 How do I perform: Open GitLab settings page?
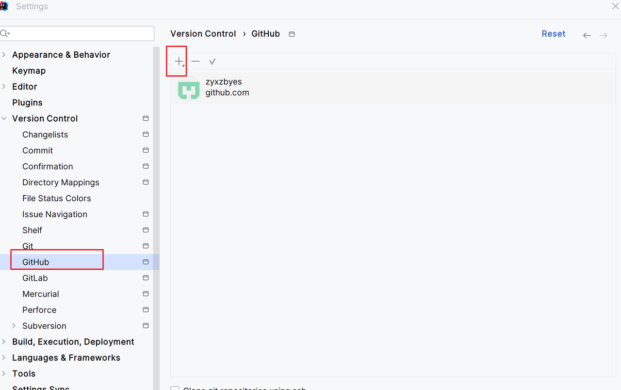click(x=35, y=278)
